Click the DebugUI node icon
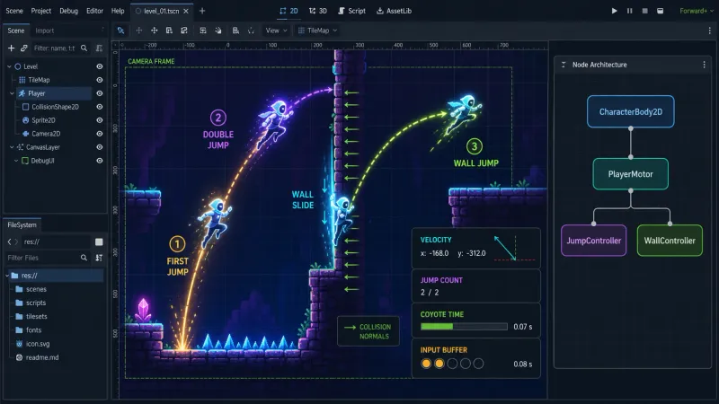The height and width of the screenshot is (404, 719). point(25,161)
